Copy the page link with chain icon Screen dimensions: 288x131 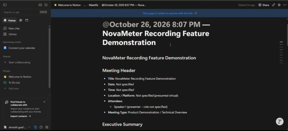pos(274,5)
